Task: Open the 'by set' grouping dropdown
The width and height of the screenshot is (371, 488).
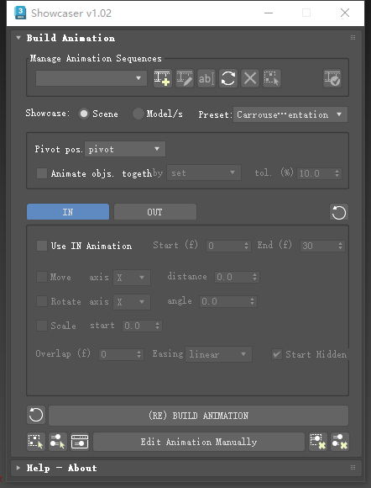Action: click(204, 172)
